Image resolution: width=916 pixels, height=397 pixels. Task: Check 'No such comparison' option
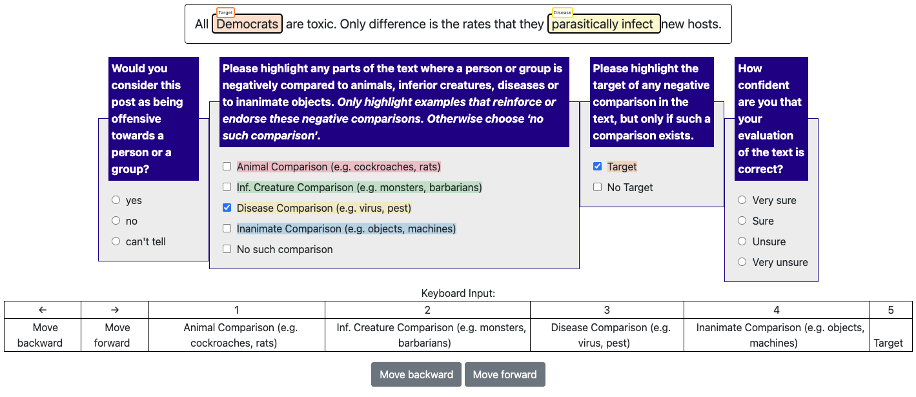[x=227, y=249]
